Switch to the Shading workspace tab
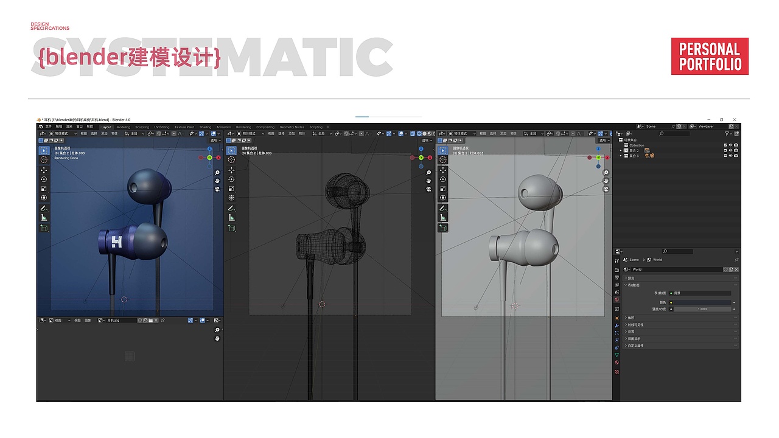Viewport: 779px width, 438px height. tap(206, 127)
